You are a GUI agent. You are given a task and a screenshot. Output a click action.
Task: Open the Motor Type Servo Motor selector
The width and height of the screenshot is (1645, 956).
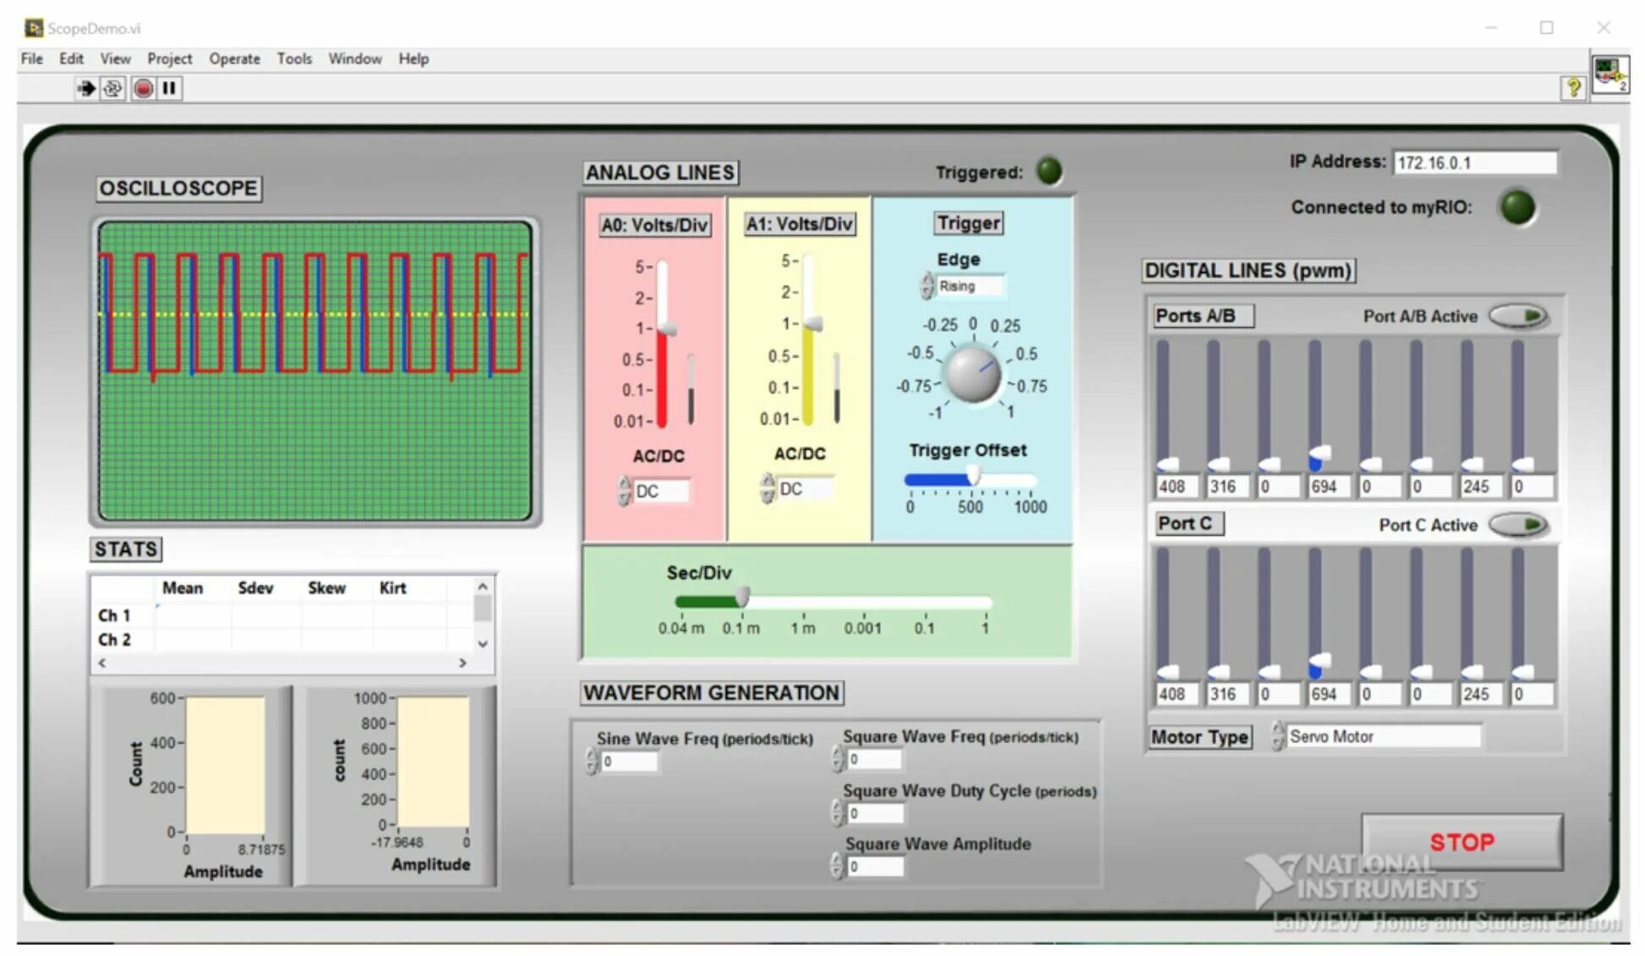coord(1383,736)
